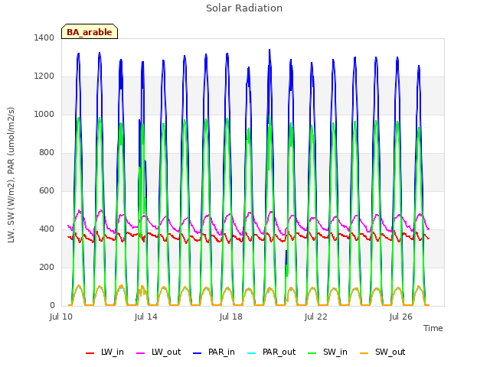Click the blue PAR_in legend swatch
490x367 pixels.
tap(198, 353)
